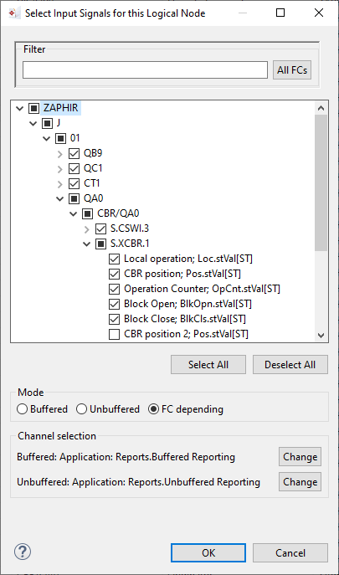Select the CBR/QA0 tree item
Screen dimensions: 339x575
118,213
